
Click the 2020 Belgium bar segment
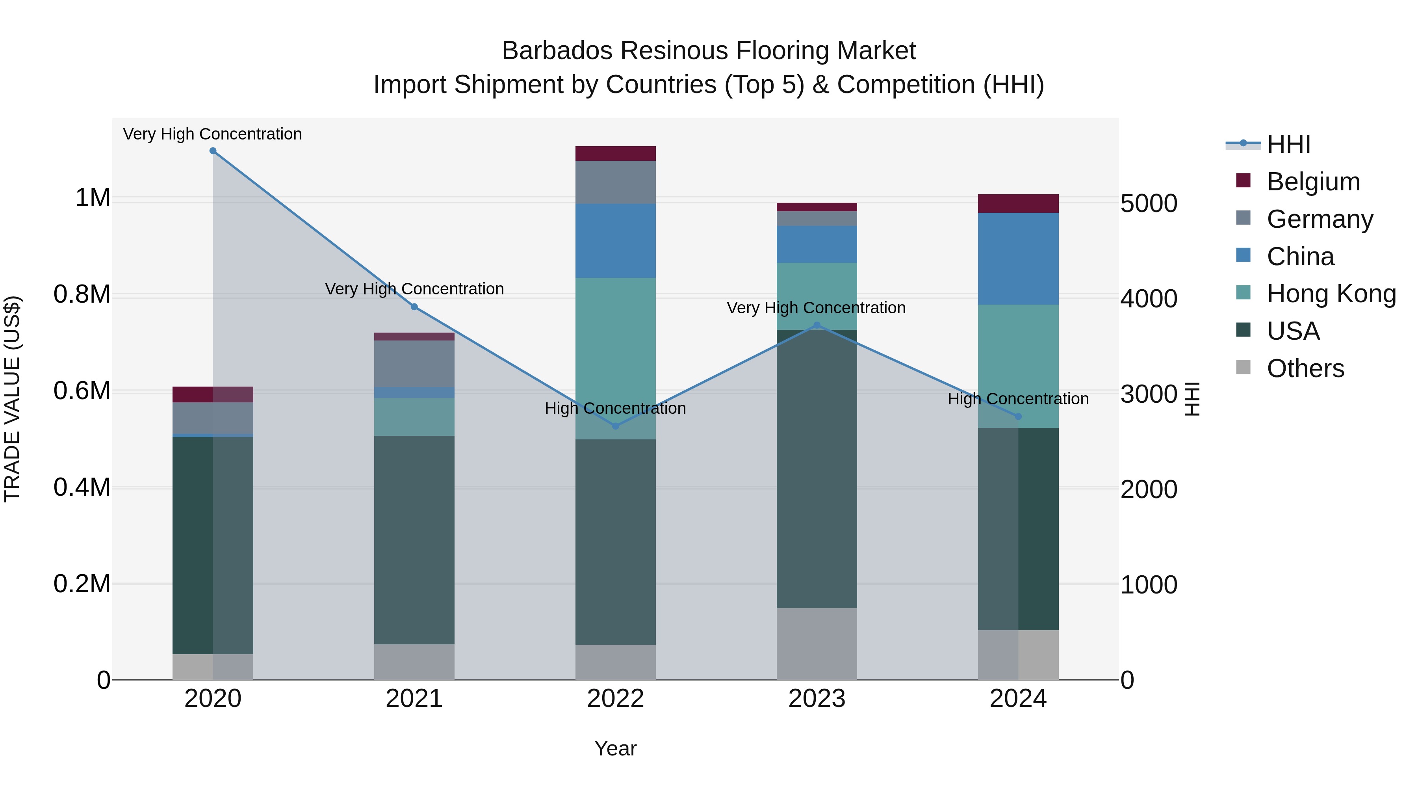pos(213,394)
